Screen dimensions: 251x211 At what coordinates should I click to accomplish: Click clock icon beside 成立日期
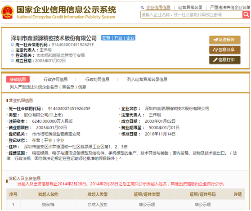tap(12, 61)
